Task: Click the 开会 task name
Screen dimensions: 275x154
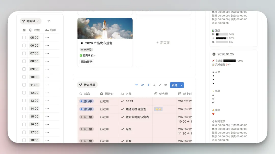Action: click(x=129, y=141)
